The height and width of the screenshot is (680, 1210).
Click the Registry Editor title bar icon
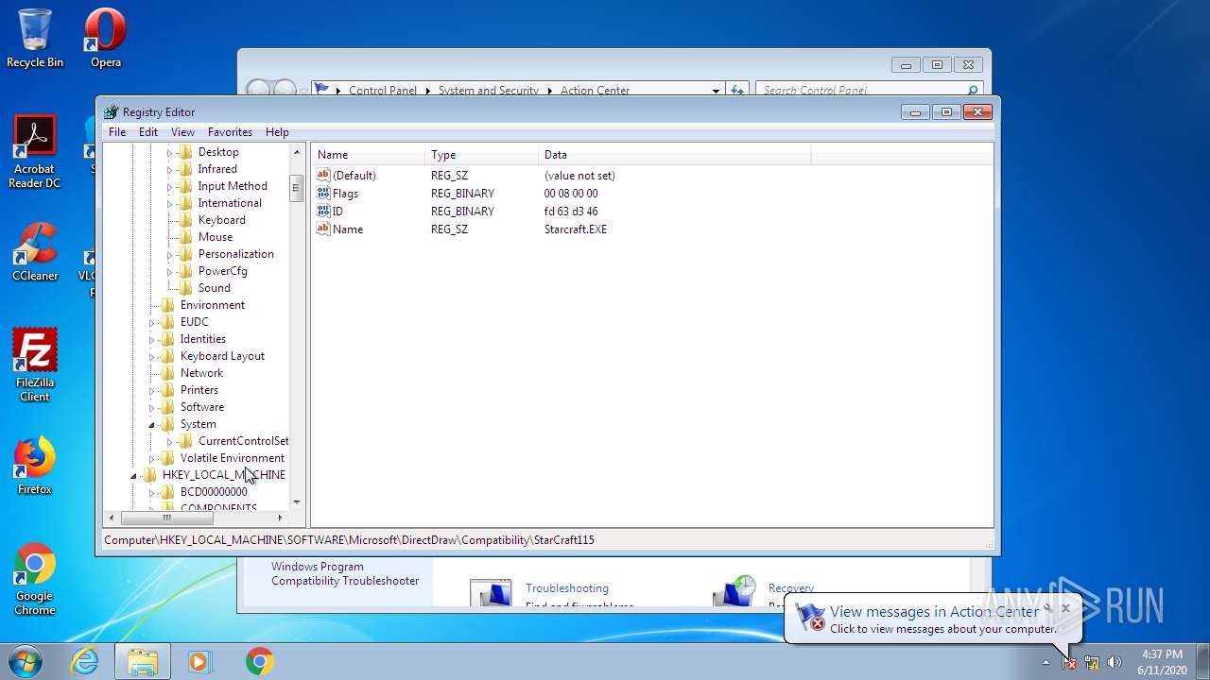[x=112, y=111]
